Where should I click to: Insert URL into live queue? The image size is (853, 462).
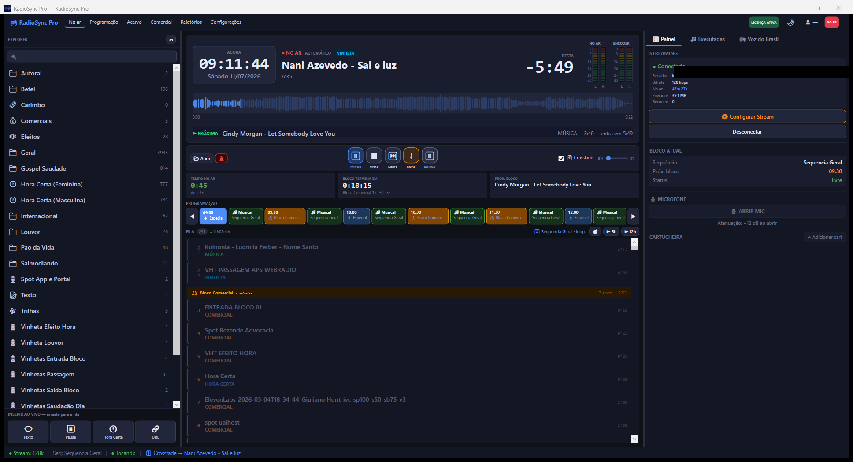coord(156,432)
